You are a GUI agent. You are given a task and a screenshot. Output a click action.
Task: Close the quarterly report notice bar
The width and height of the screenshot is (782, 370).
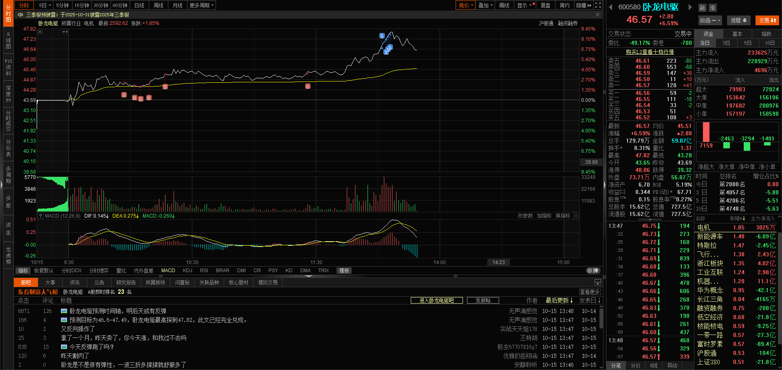[x=597, y=15]
